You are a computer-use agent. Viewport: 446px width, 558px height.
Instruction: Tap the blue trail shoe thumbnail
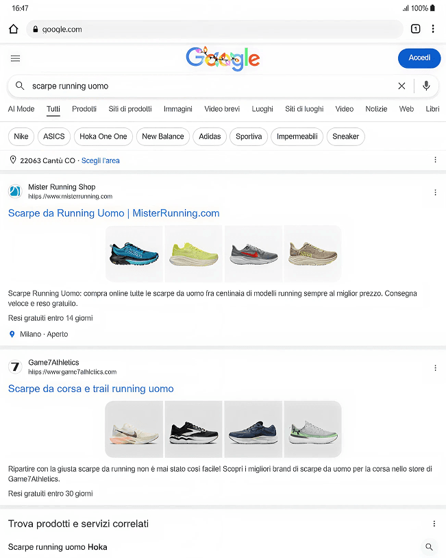tap(134, 254)
